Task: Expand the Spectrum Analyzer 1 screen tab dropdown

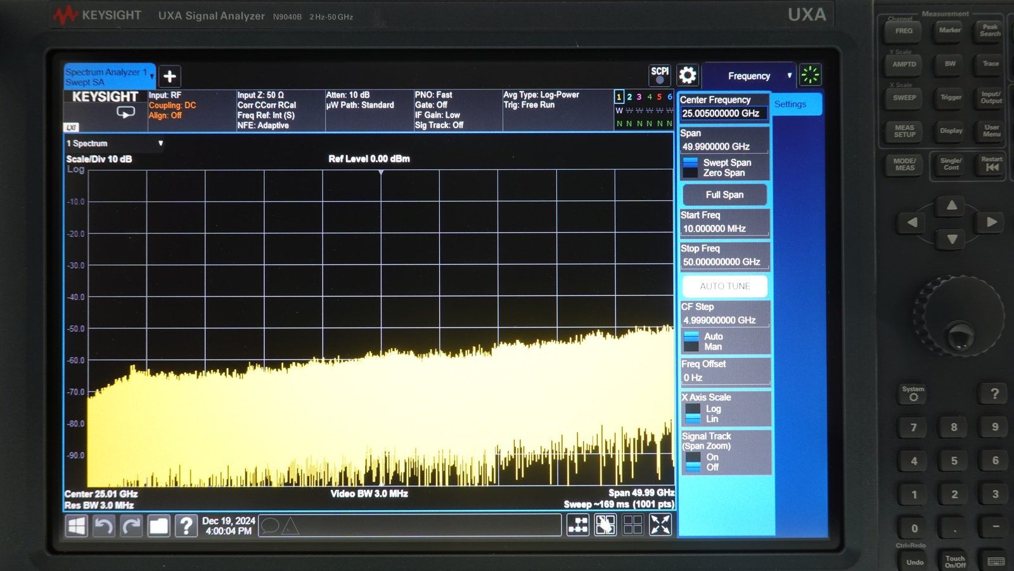Action: click(x=152, y=76)
